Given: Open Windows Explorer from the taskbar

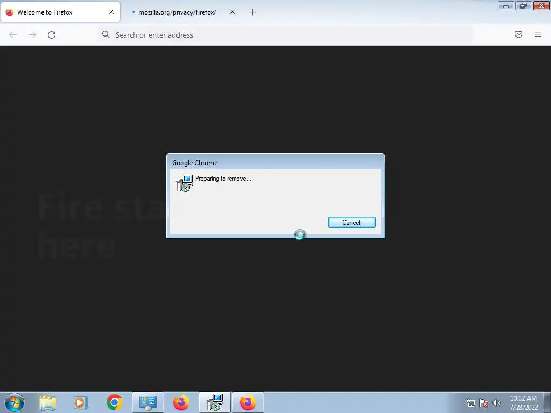Looking at the screenshot, I should (48, 403).
